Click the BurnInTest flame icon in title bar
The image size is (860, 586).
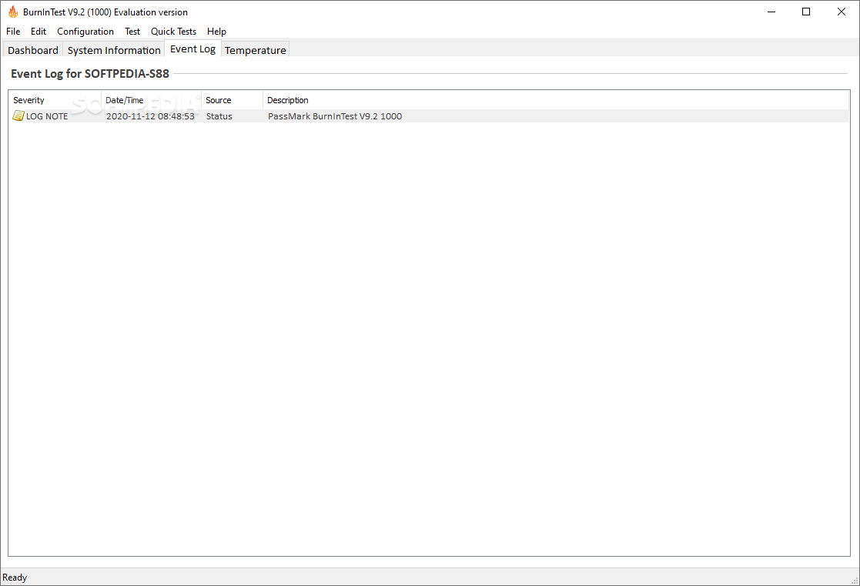pos(13,12)
